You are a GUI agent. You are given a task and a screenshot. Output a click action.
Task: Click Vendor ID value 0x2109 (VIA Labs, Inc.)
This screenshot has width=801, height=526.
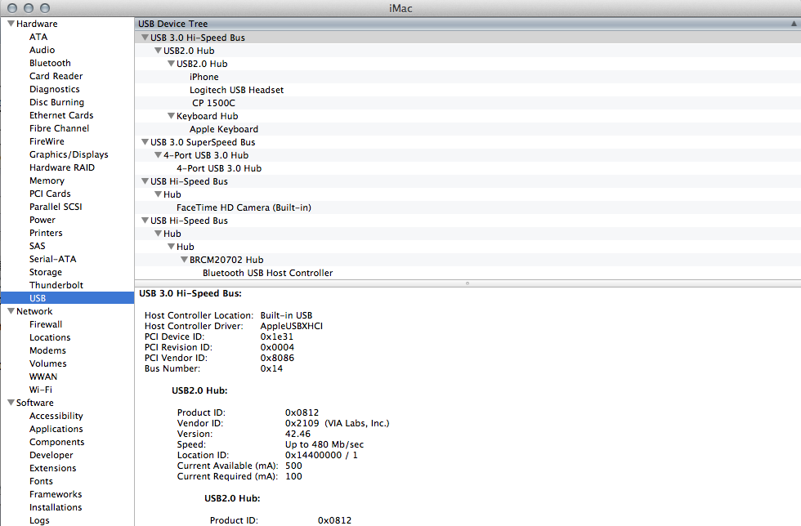[x=337, y=423]
